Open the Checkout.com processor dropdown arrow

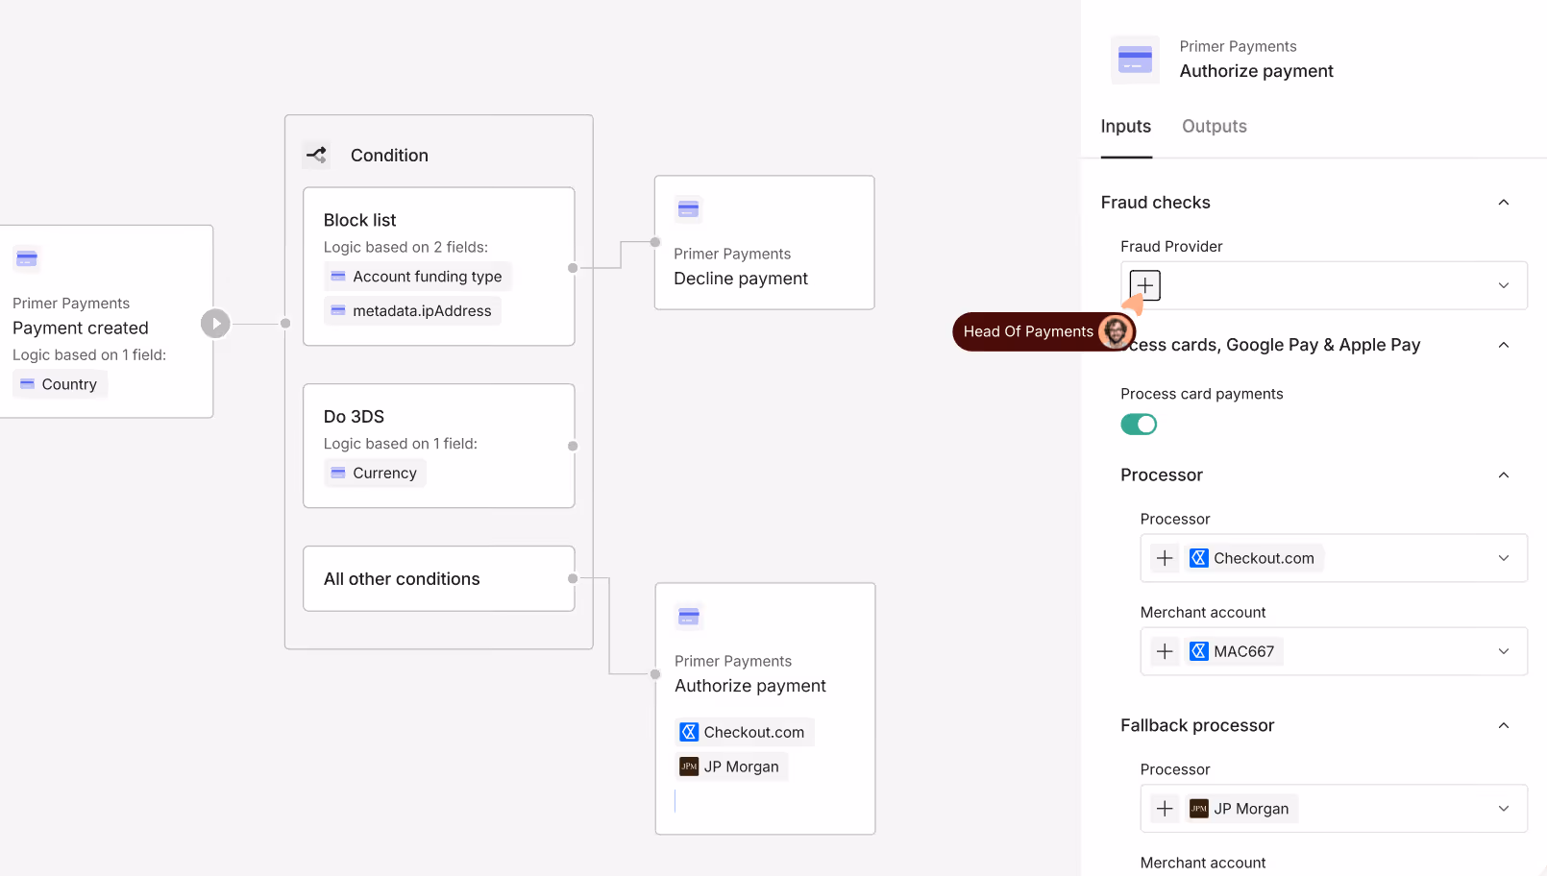click(x=1504, y=558)
